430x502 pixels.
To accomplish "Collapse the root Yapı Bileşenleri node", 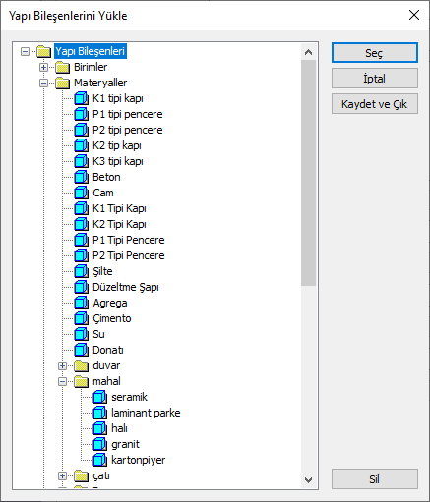I will (x=25, y=51).
